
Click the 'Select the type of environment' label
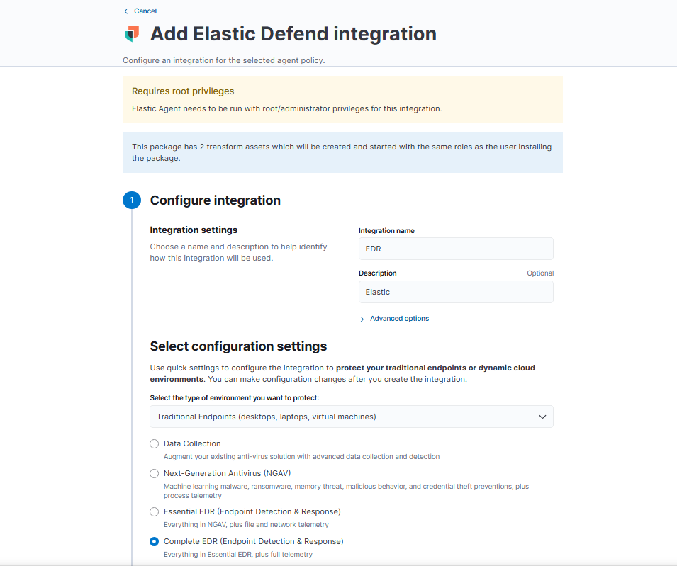(235, 397)
